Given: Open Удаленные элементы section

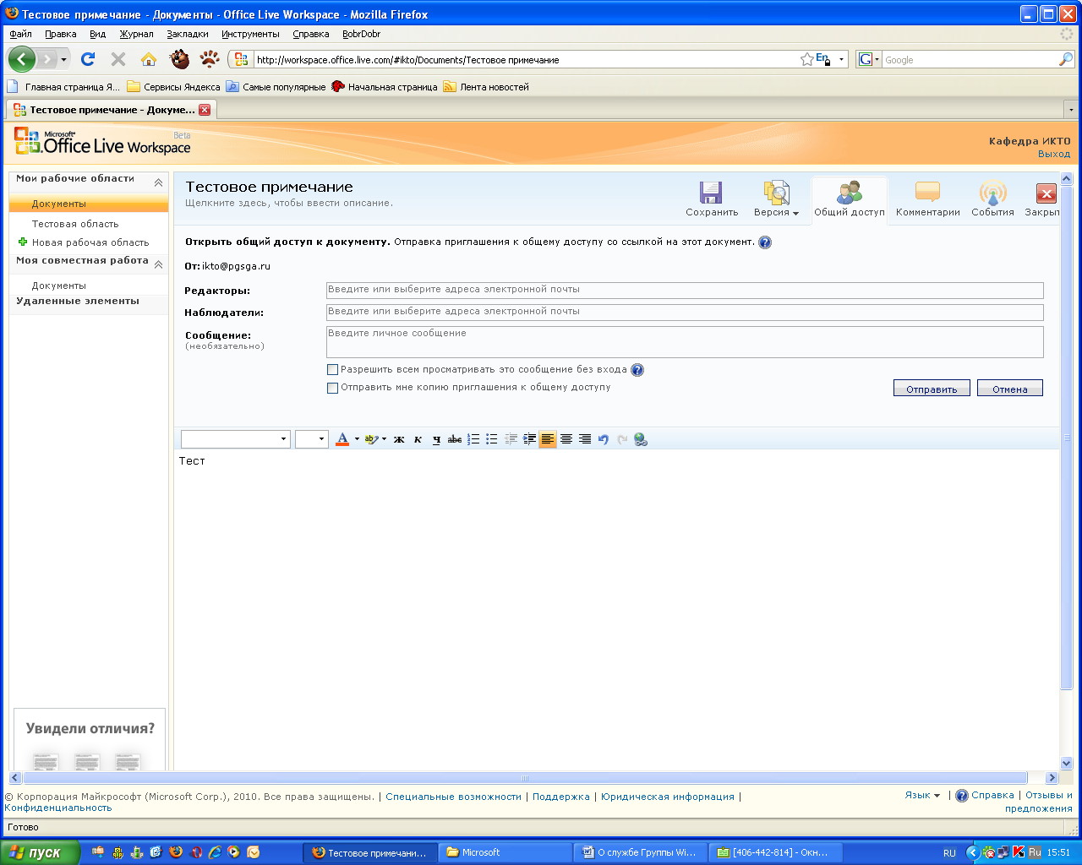Looking at the screenshot, I should point(78,302).
